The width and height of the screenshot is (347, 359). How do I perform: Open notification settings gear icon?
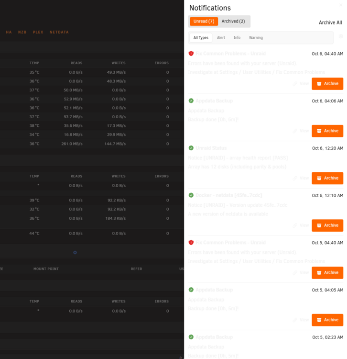(341, 36)
